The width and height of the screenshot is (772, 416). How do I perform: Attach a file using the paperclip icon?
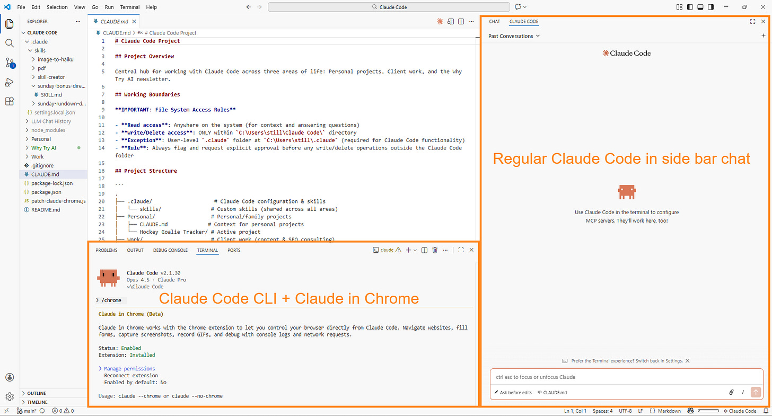coord(731,392)
